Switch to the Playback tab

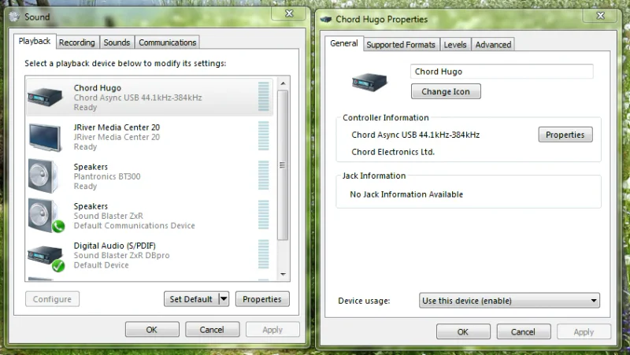(35, 42)
